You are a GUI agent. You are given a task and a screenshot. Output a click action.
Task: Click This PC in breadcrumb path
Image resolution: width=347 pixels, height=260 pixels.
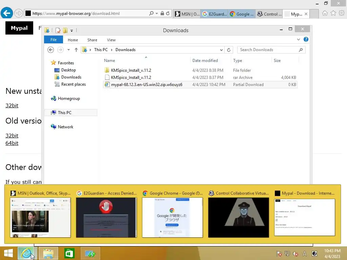(x=101, y=50)
